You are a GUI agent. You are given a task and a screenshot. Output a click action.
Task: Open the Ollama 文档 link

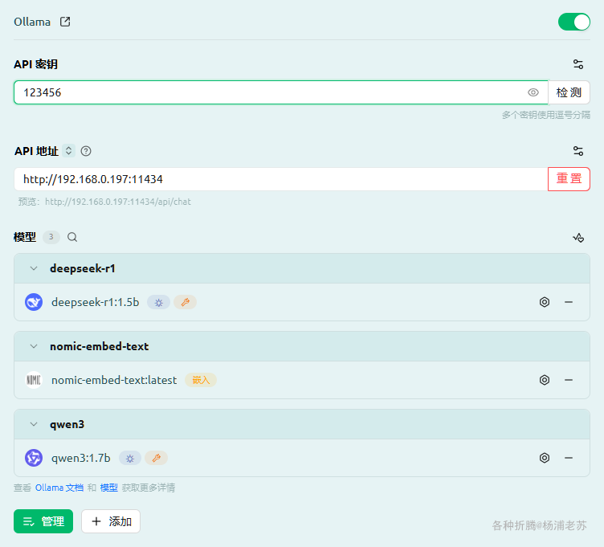point(59,488)
